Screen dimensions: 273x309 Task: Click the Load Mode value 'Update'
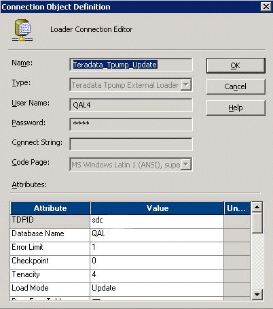click(157, 289)
